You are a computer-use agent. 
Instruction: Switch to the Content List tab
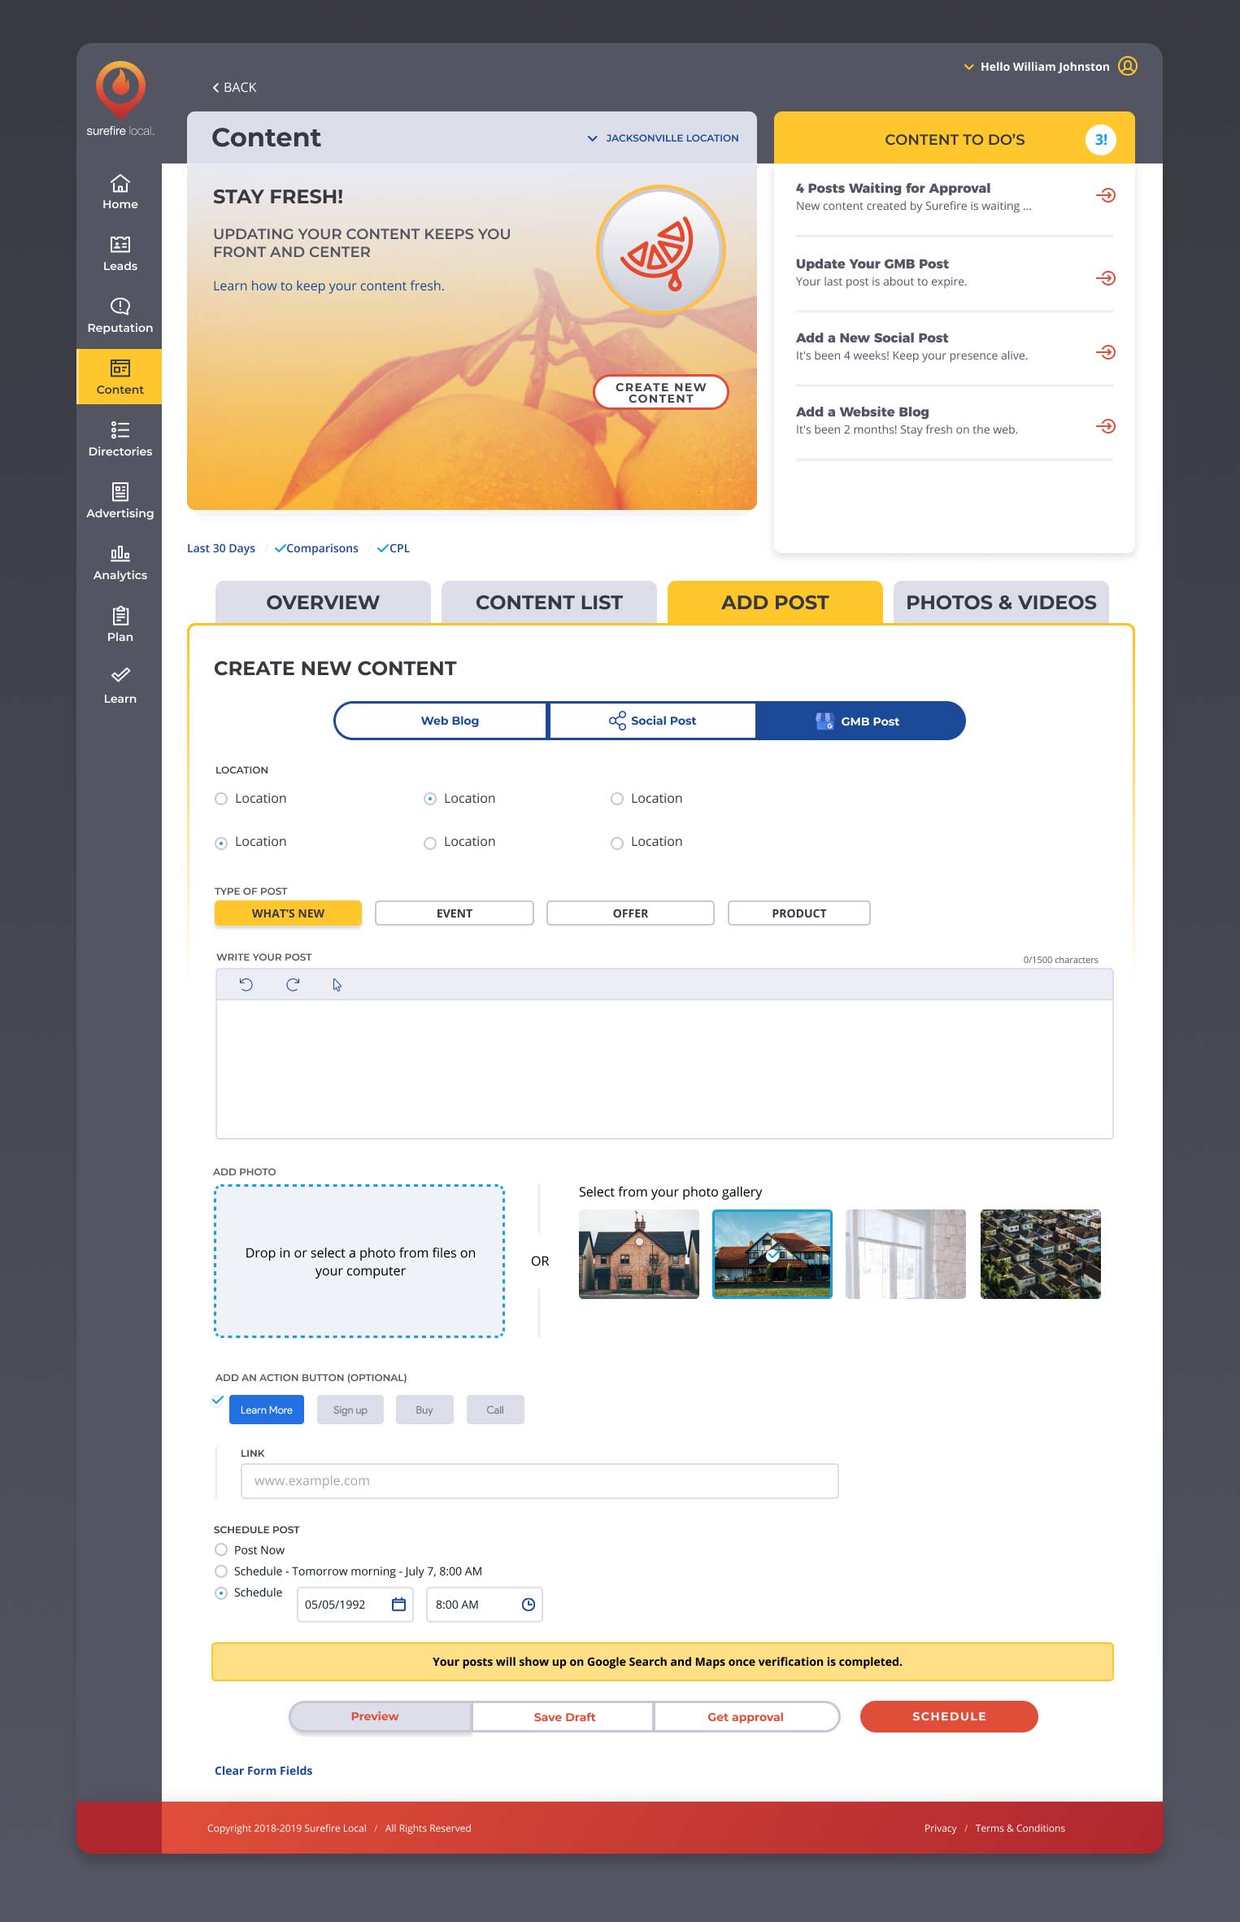[549, 603]
